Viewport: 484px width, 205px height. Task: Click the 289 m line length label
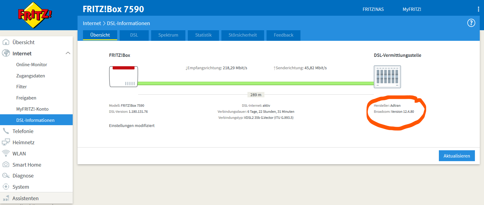(256, 95)
